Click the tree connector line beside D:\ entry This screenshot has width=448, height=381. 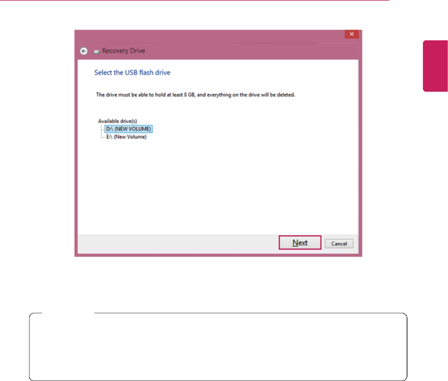(x=102, y=129)
